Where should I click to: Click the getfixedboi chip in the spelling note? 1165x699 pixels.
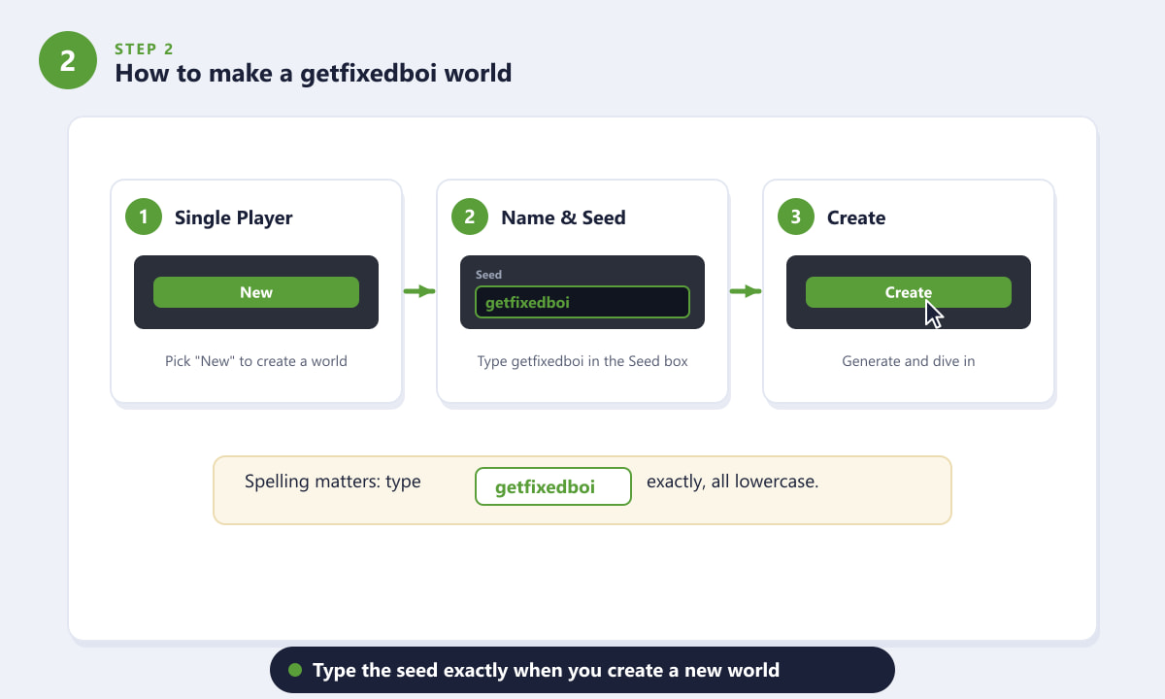(x=553, y=487)
